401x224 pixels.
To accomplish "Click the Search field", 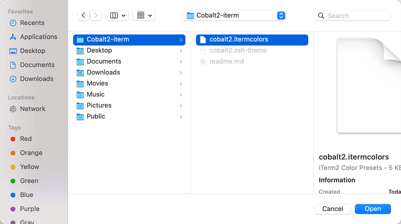I will 352,15.
